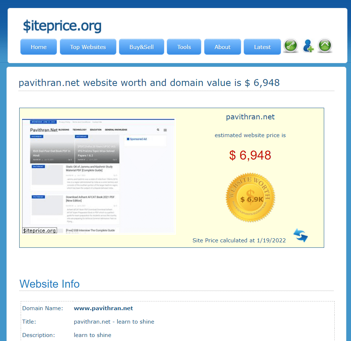Click the pavithran.net heading in price box
The image size is (351, 341).
point(250,117)
